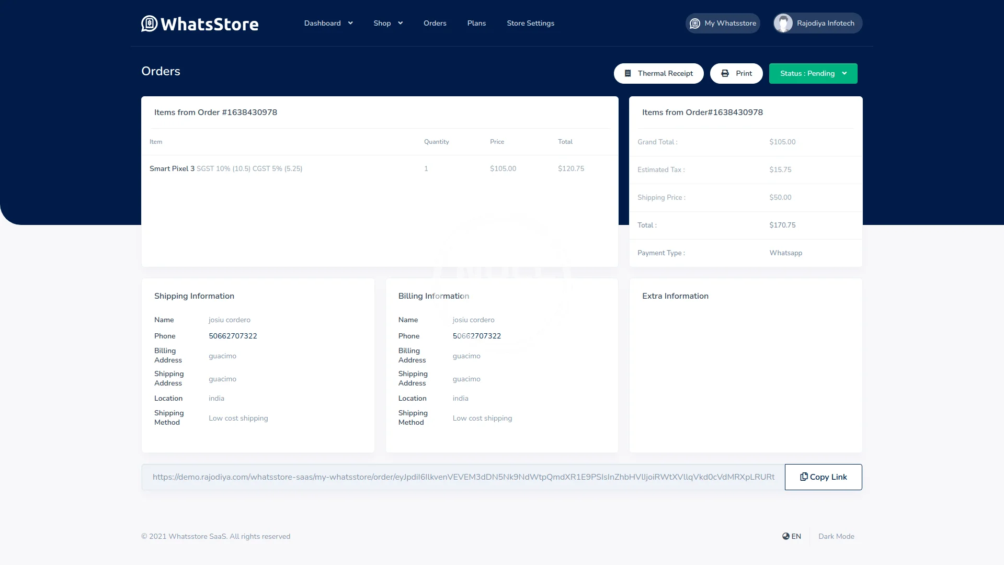Expand the Shop dropdown chevron
This screenshot has height=565, width=1004.
(401, 23)
